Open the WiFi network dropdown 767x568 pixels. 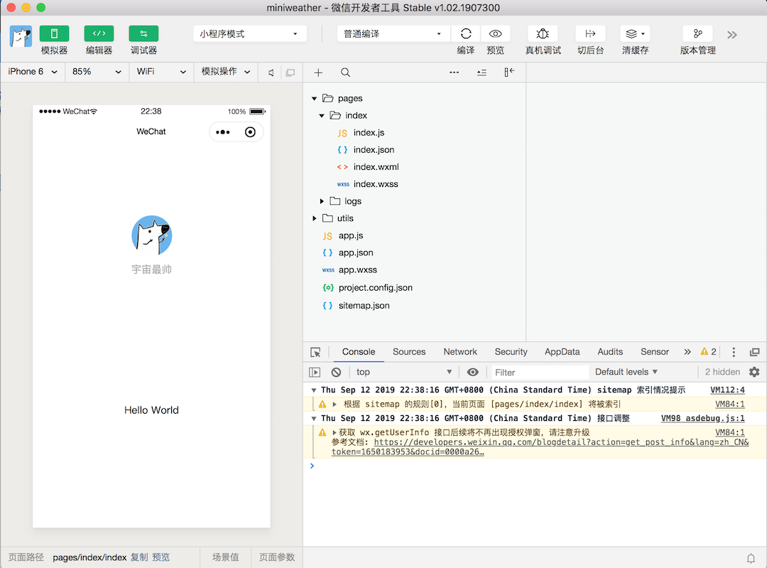click(161, 72)
